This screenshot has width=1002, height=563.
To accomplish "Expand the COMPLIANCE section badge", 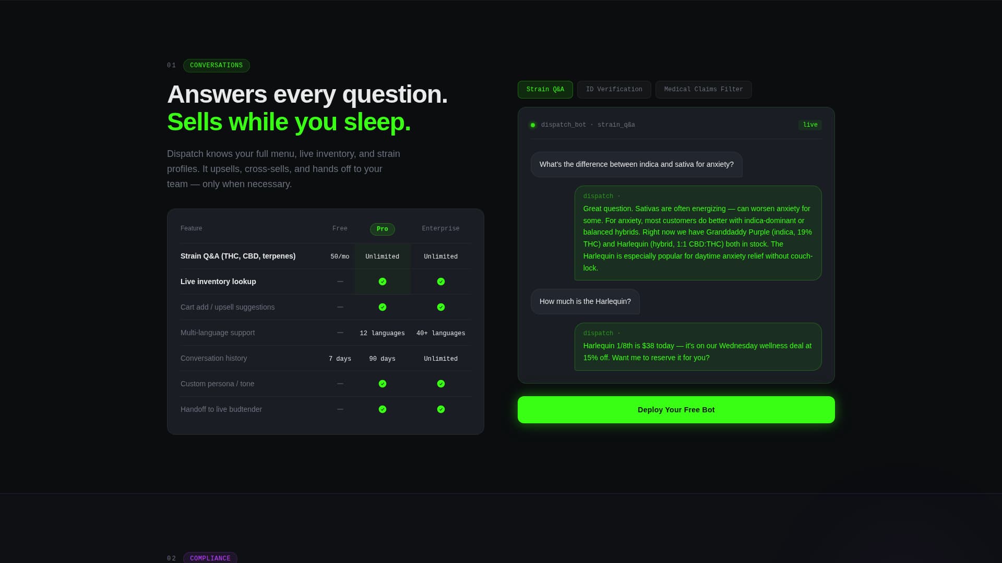I will click(x=210, y=558).
